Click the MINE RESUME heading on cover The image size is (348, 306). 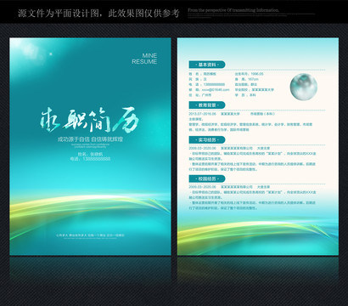click(144, 59)
